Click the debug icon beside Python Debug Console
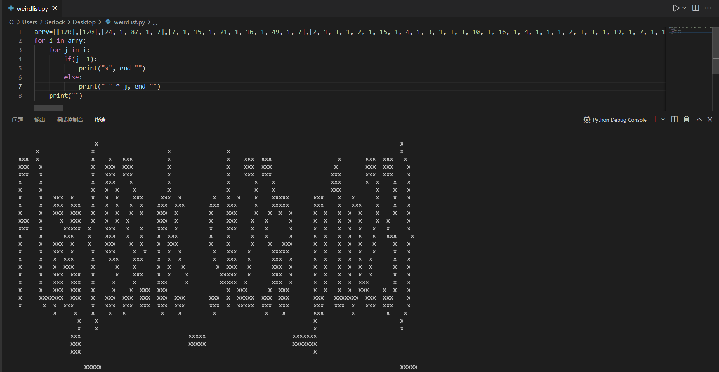719x372 pixels. pyautogui.click(x=586, y=119)
